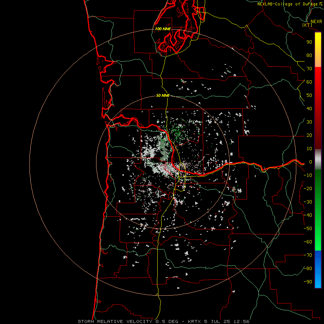Select the 100 NMI range ring label

(x=163, y=29)
